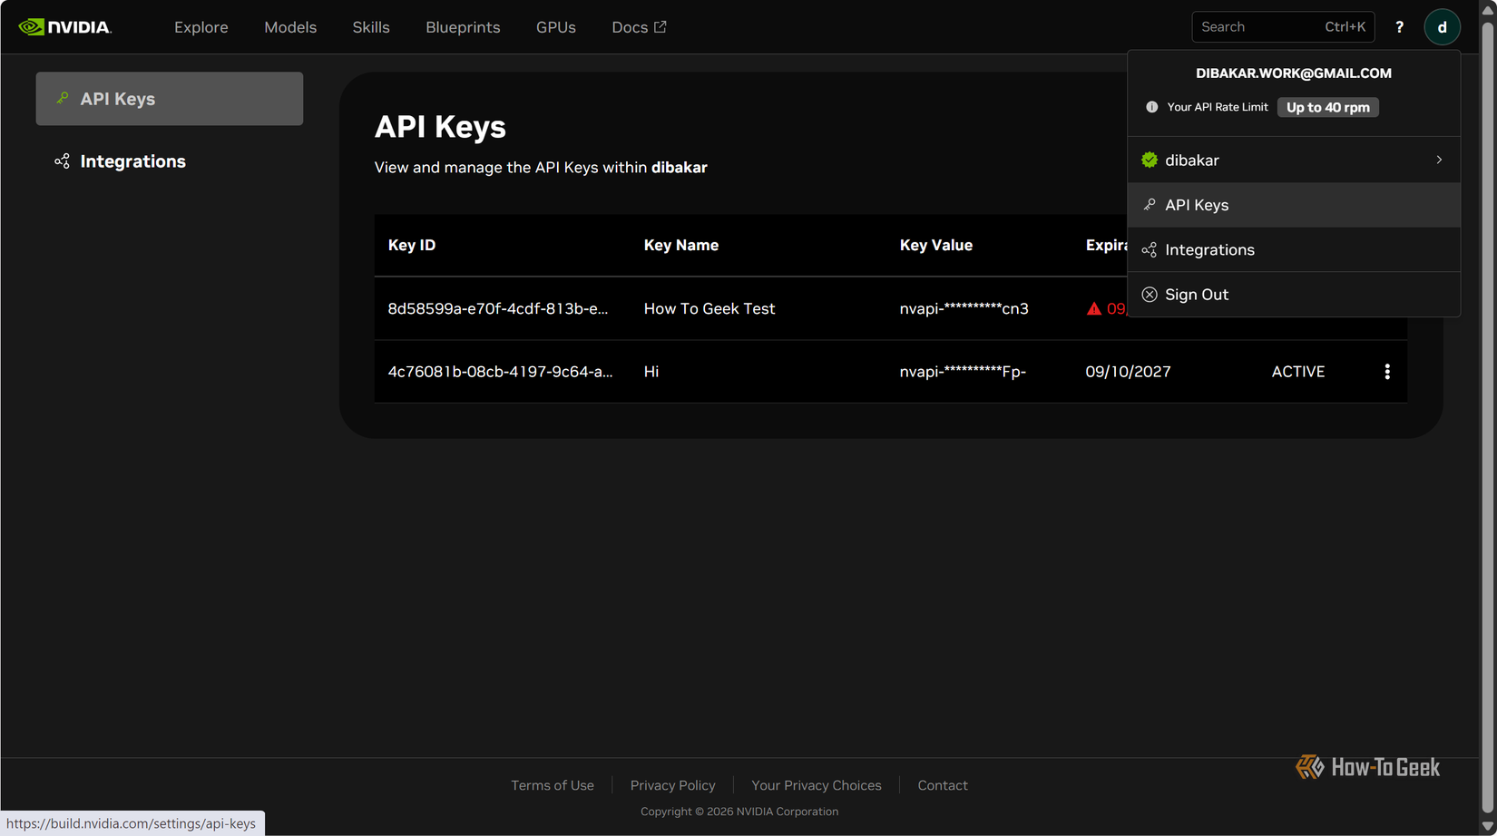Viewport: 1497px width, 836px height.
Task: Click the Docs external link icon
Action: tap(660, 26)
